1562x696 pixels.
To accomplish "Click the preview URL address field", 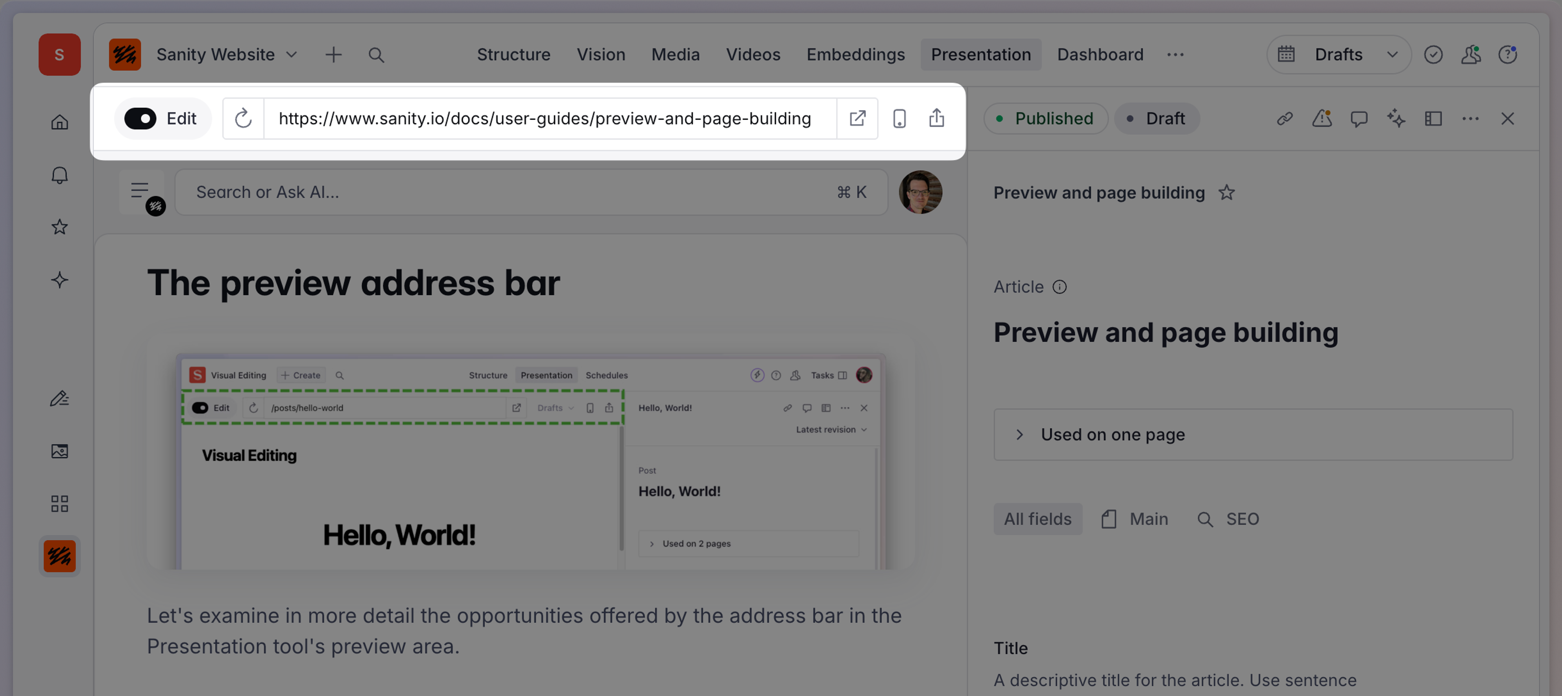I will 550,118.
